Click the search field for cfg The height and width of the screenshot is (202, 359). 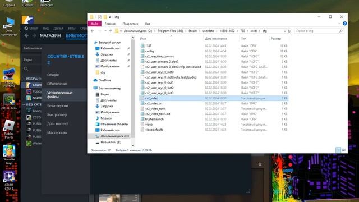(319, 31)
